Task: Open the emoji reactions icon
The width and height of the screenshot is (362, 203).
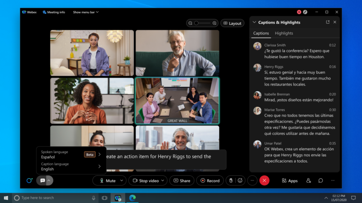Action: point(240,180)
